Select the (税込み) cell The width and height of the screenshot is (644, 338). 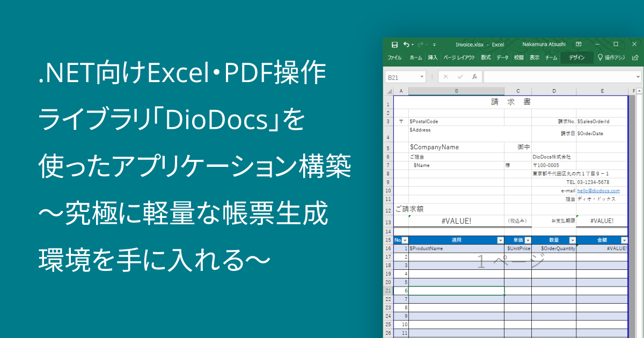pos(518,221)
